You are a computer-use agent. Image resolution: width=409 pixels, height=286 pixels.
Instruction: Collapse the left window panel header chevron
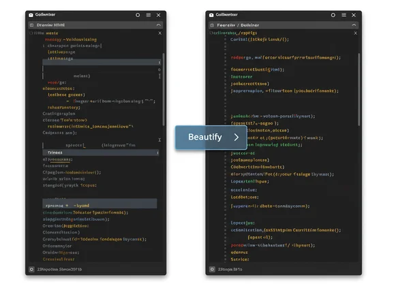(158, 25)
